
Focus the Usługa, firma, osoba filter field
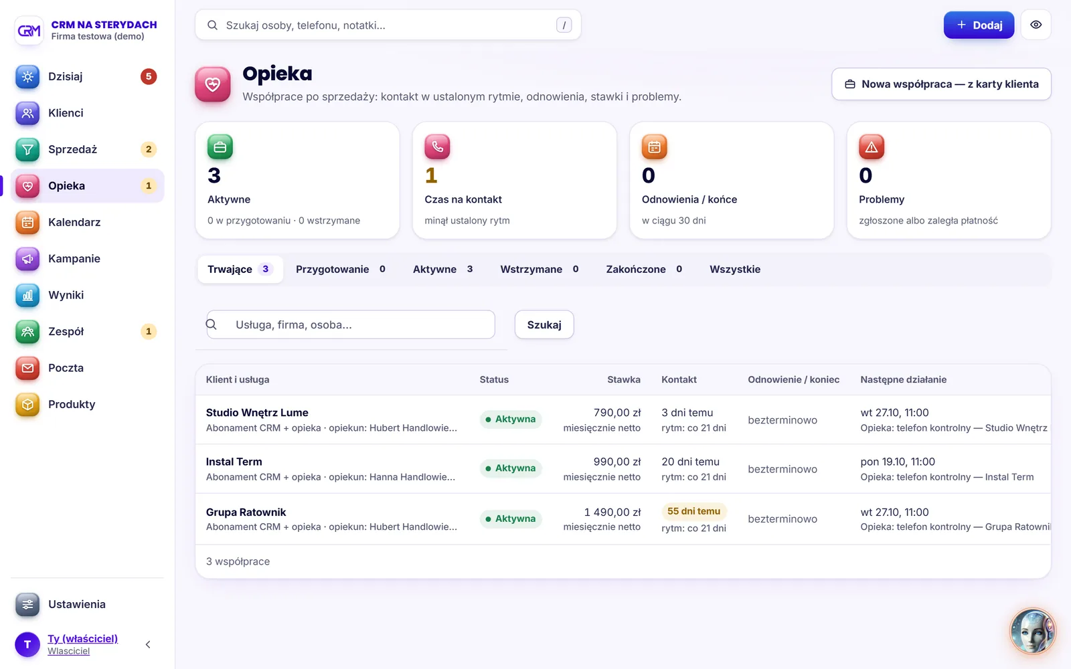pyautogui.click(x=351, y=324)
